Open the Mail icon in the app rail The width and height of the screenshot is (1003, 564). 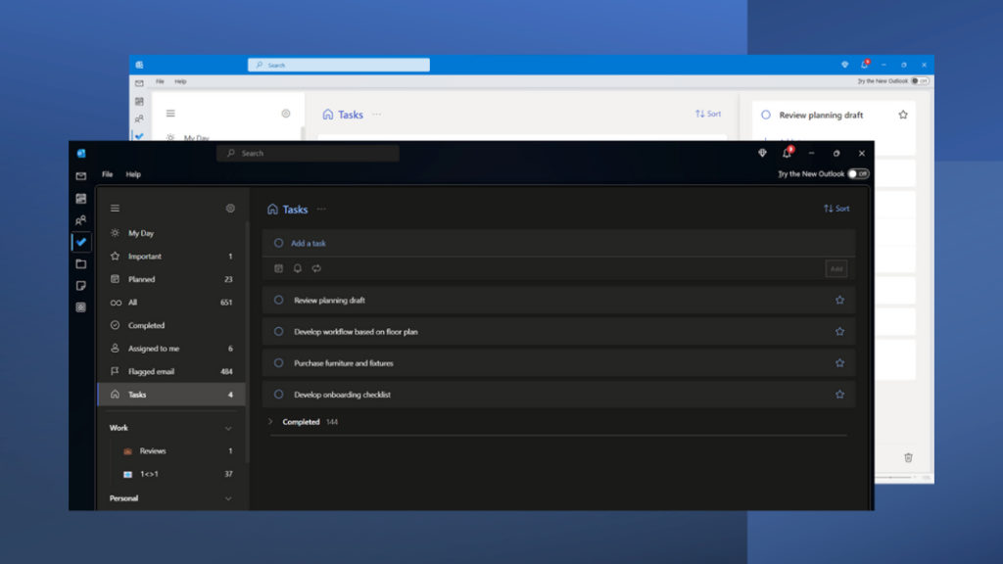tap(80, 177)
